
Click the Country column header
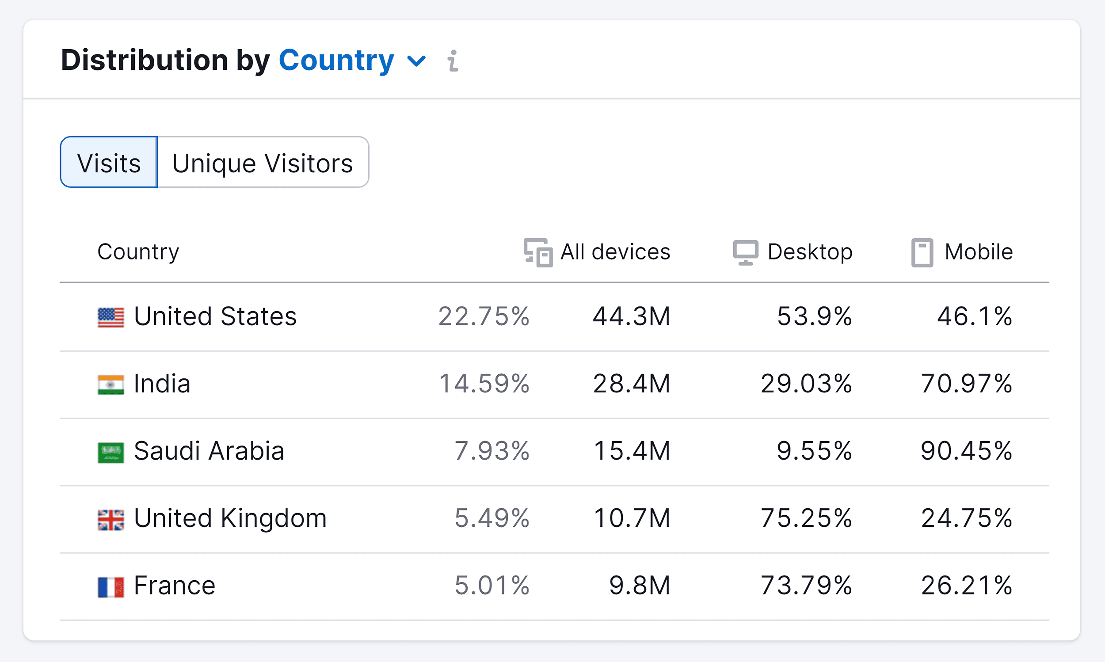point(138,252)
